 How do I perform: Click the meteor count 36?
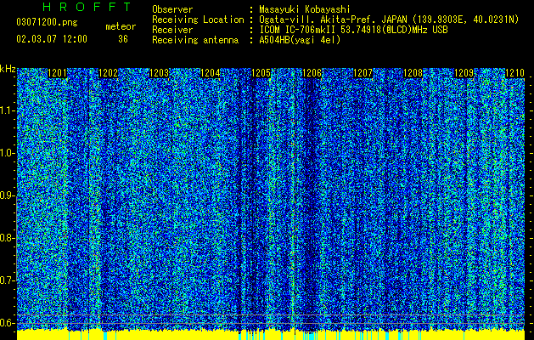[x=123, y=39]
